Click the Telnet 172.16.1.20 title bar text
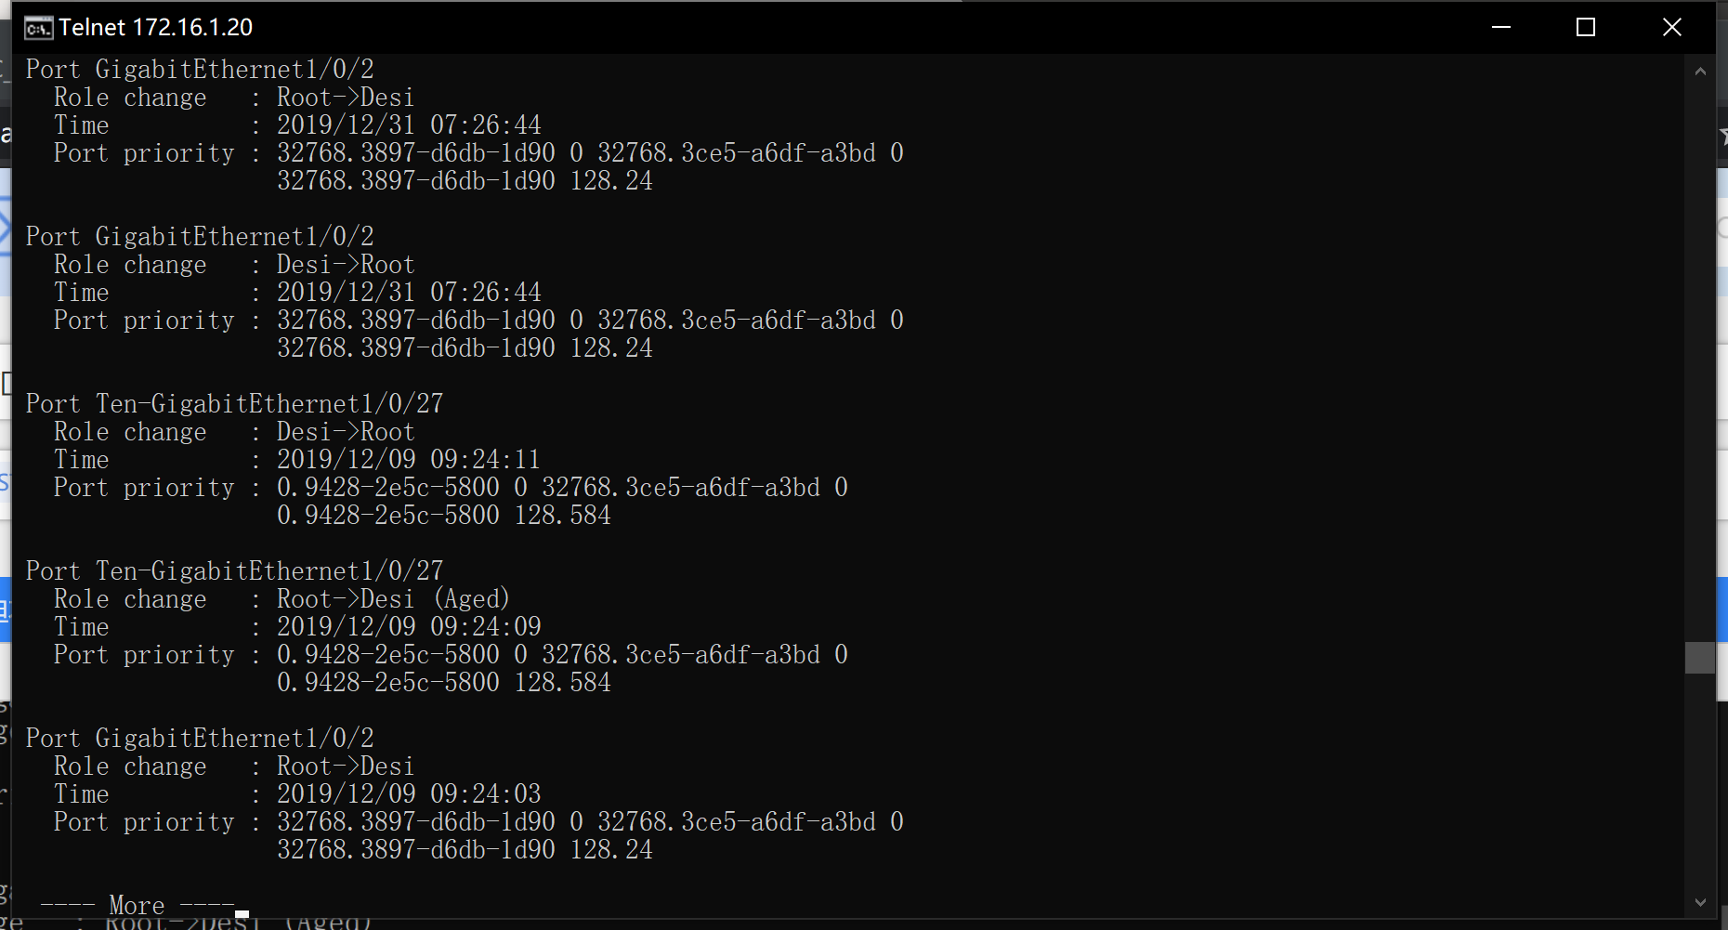The image size is (1728, 930). click(155, 28)
